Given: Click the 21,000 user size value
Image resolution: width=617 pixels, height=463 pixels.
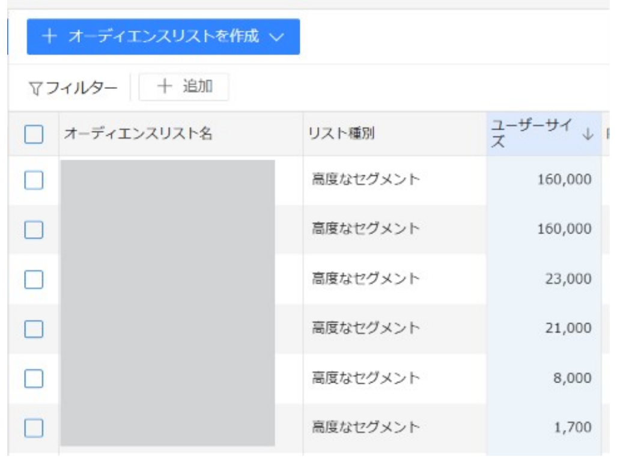Looking at the screenshot, I should (x=568, y=328).
